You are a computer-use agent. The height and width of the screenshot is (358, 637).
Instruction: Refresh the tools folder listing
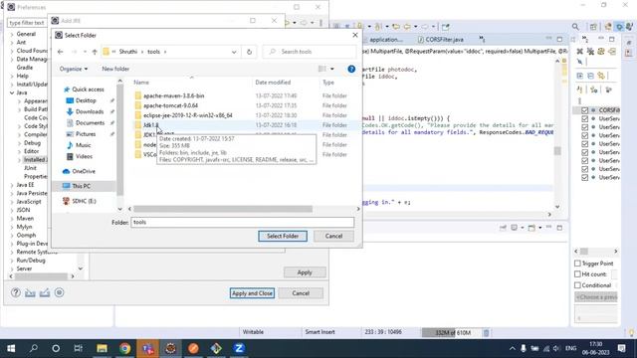250,52
